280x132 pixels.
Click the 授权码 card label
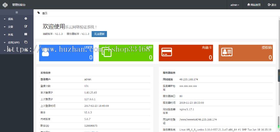click(267, 48)
